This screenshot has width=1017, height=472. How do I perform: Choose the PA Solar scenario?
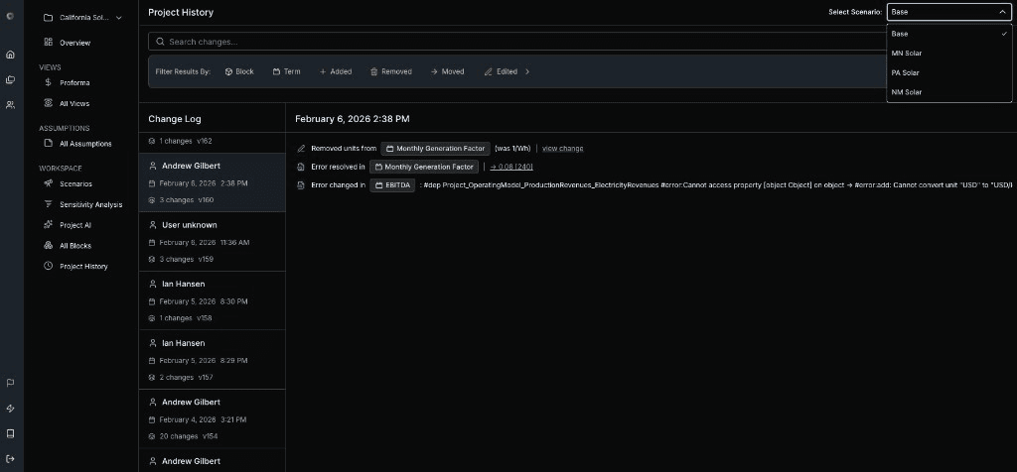click(948, 72)
